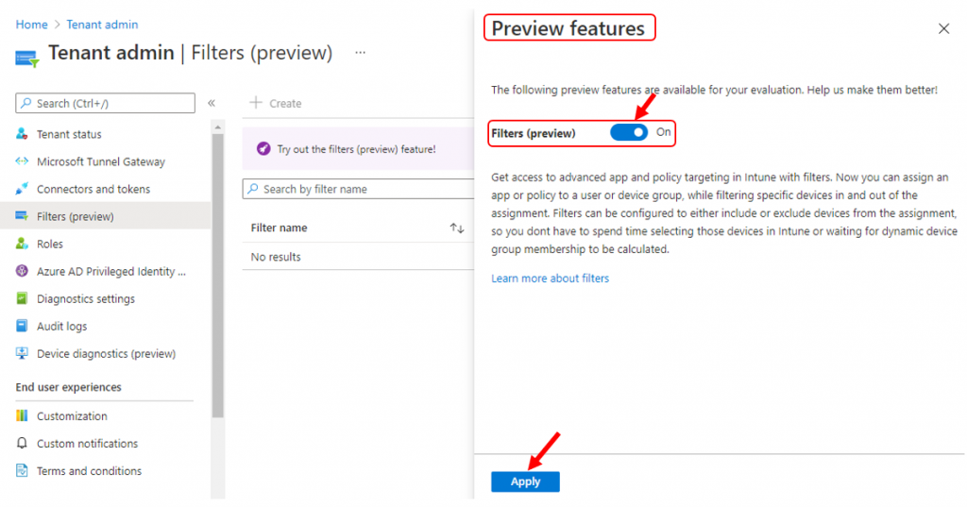The width and height of the screenshot is (967, 507).
Task: Go to Tenant admin breadcrumb
Action: coord(102,25)
